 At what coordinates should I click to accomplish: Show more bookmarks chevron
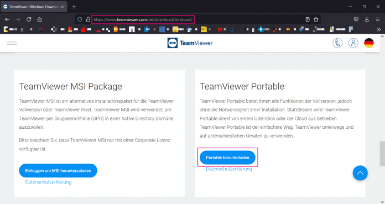pos(378,29)
